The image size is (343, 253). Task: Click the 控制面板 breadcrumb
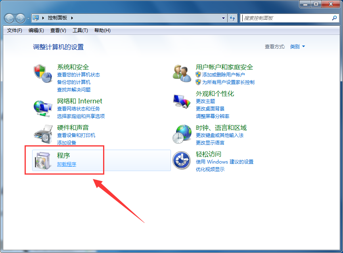pyautogui.click(x=57, y=18)
